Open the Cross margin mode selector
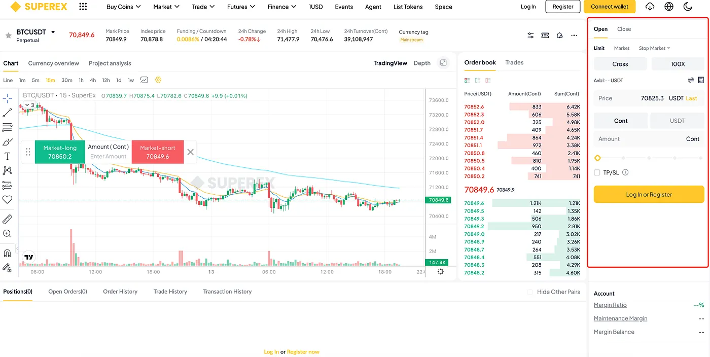 [x=620, y=64]
